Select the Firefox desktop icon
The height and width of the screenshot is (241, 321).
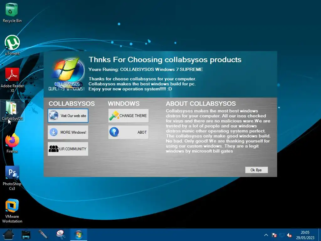[x=12, y=143]
